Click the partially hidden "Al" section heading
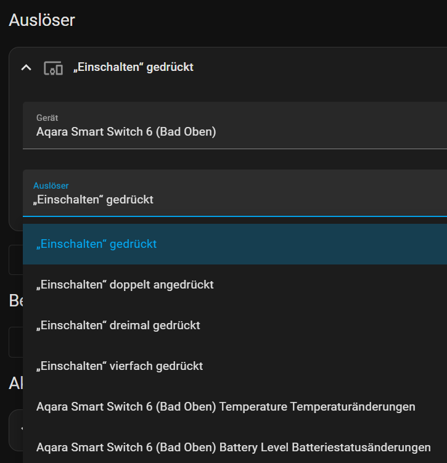Screen dimensions: 447x463 [15, 383]
